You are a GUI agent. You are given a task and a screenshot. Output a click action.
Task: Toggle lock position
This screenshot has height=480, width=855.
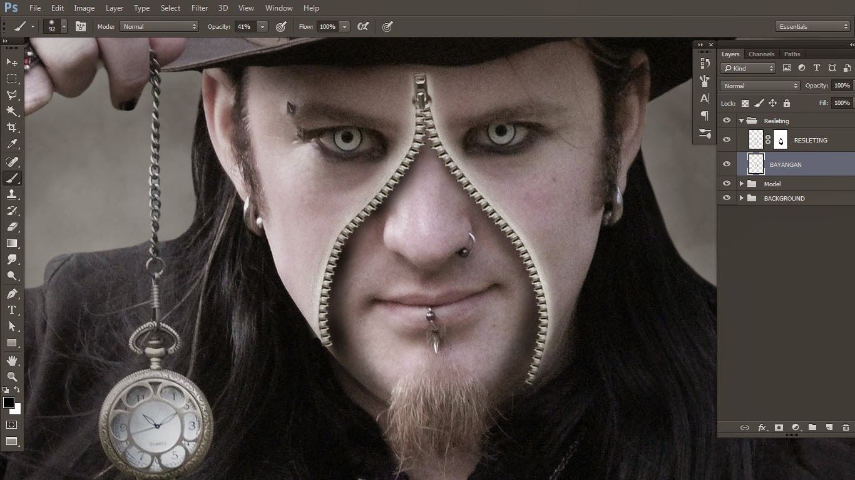773,103
